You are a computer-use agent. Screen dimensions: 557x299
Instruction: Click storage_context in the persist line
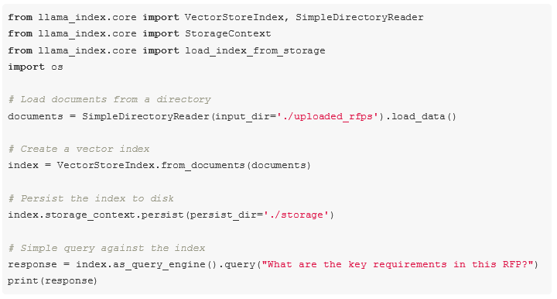(x=91, y=215)
